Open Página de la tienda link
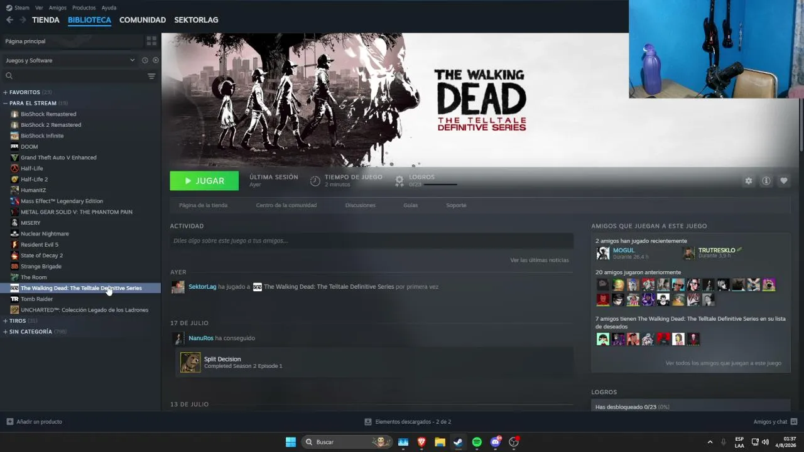Viewport: 804px width, 452px height. pos(203,205)
